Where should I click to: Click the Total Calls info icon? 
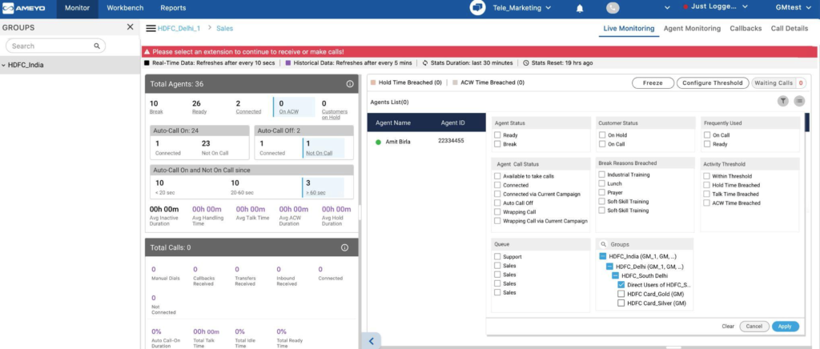coord(344,247)
